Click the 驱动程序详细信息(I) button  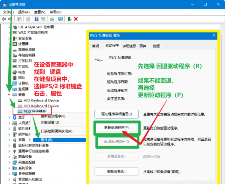click(116, 114)
